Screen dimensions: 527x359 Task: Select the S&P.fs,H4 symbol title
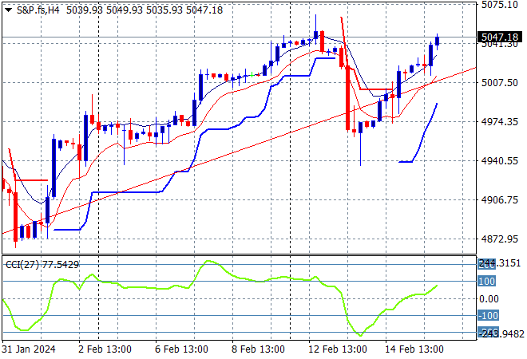coord(38,10)
